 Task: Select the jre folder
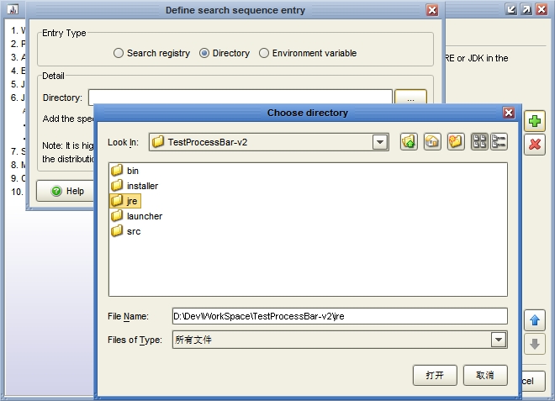(125, 201)
